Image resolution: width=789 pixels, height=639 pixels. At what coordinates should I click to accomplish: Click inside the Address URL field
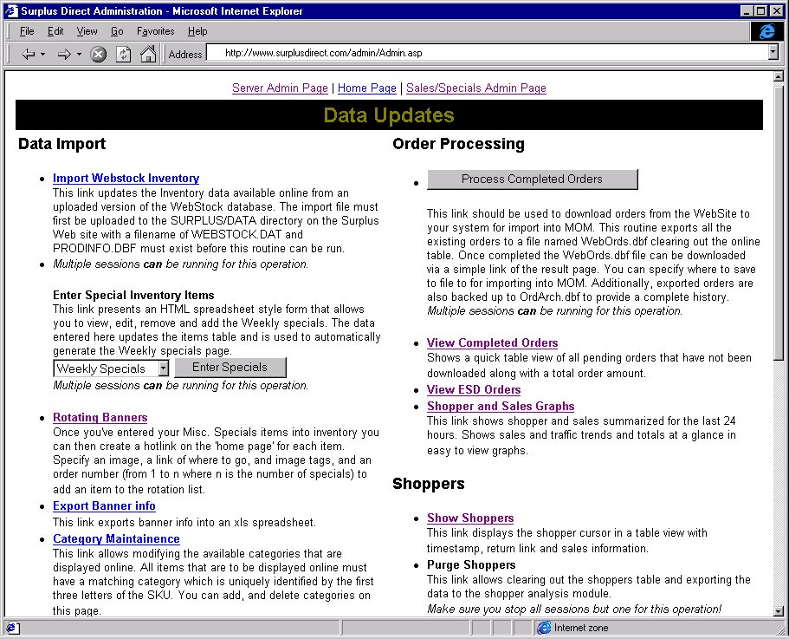click(x=488, y=52)
